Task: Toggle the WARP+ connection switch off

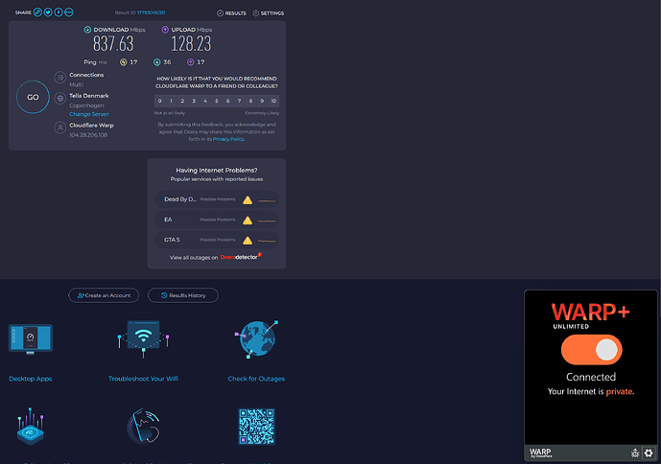Action: [x=591, y=350]
